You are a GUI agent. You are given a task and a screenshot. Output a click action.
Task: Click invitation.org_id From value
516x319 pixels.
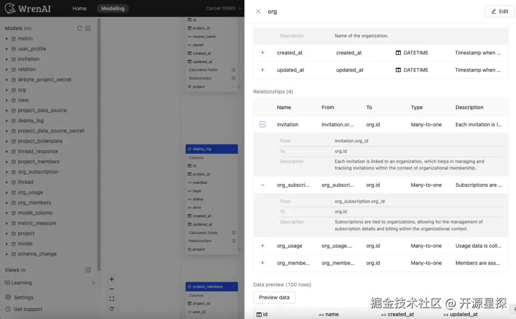(351, 141)
